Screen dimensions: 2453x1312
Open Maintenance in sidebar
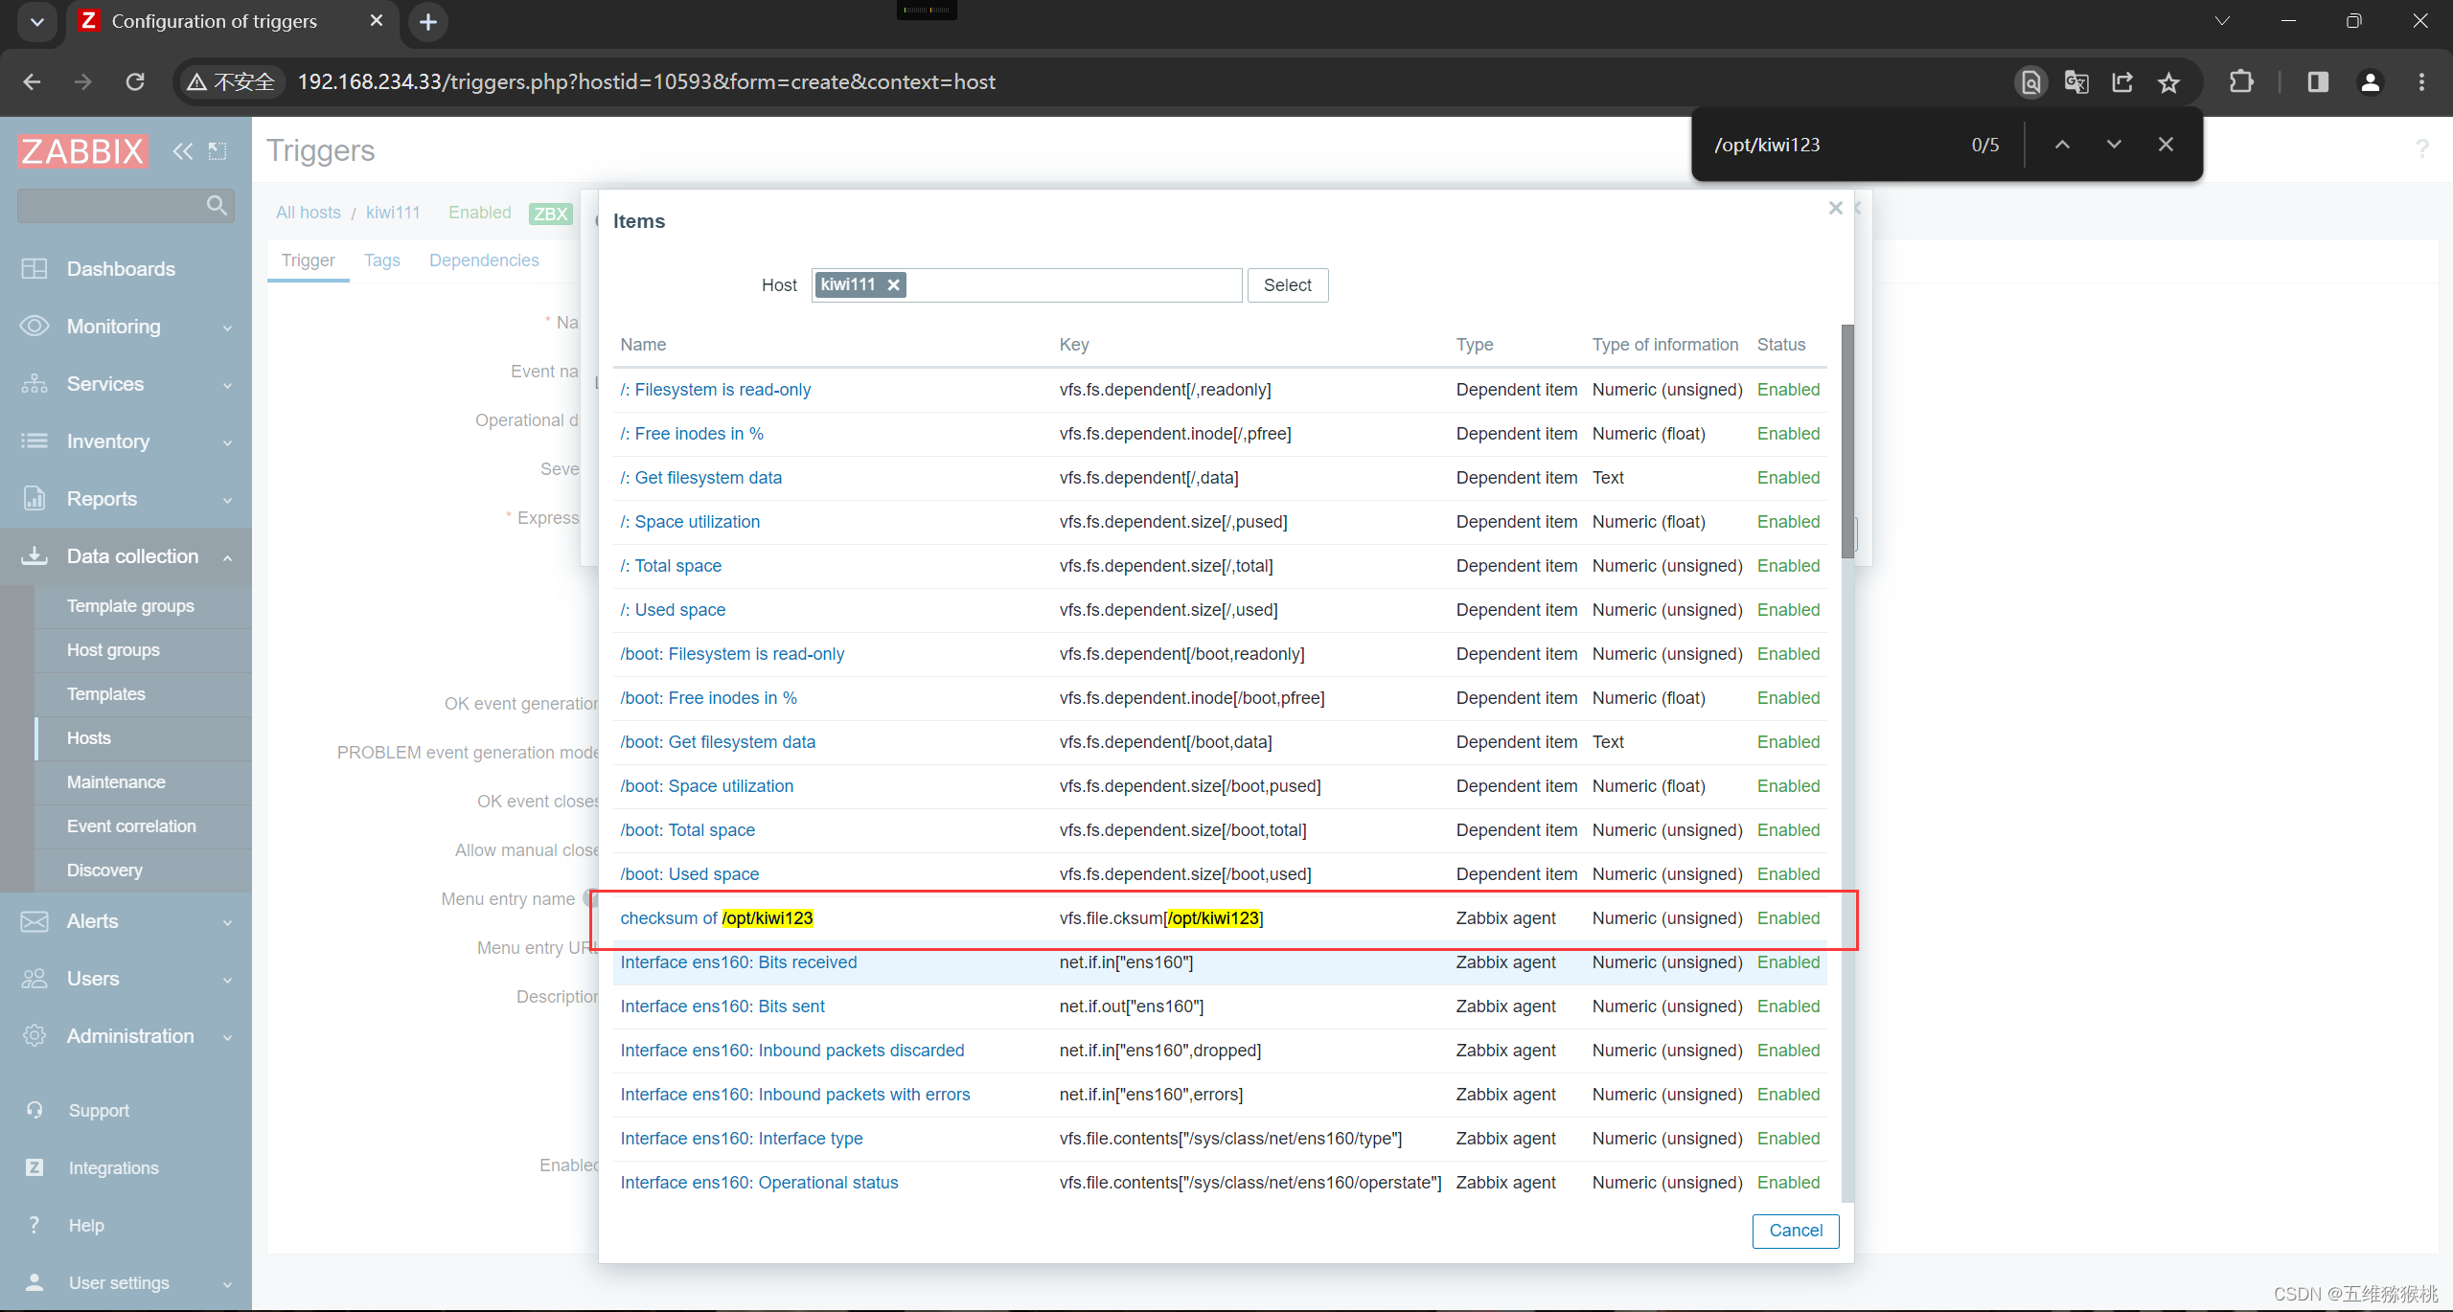coord(116,782)
